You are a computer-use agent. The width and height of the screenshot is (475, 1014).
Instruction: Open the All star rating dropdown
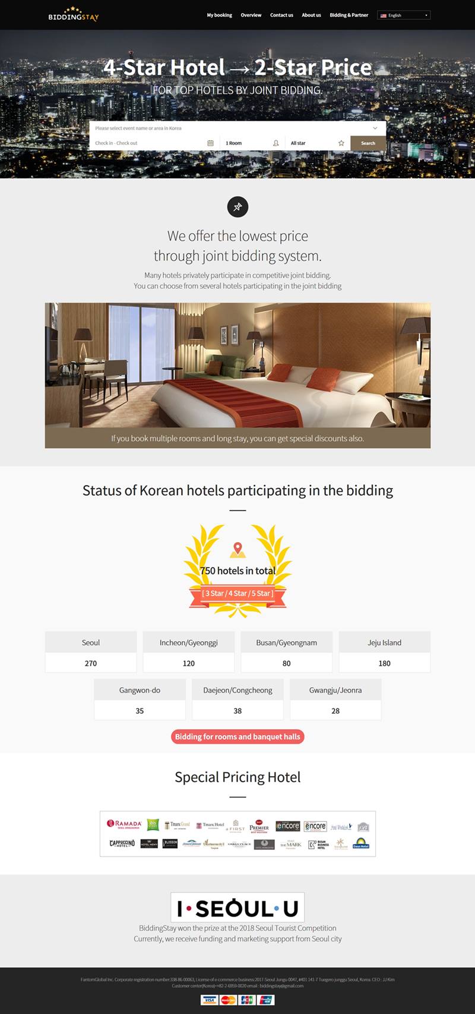tap(317, 143)
